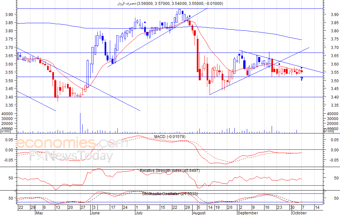The height and width of the screenshot is (215, 340).
Task: Click the 0.05 MACD value on right axis
Action: coord(335,140)
